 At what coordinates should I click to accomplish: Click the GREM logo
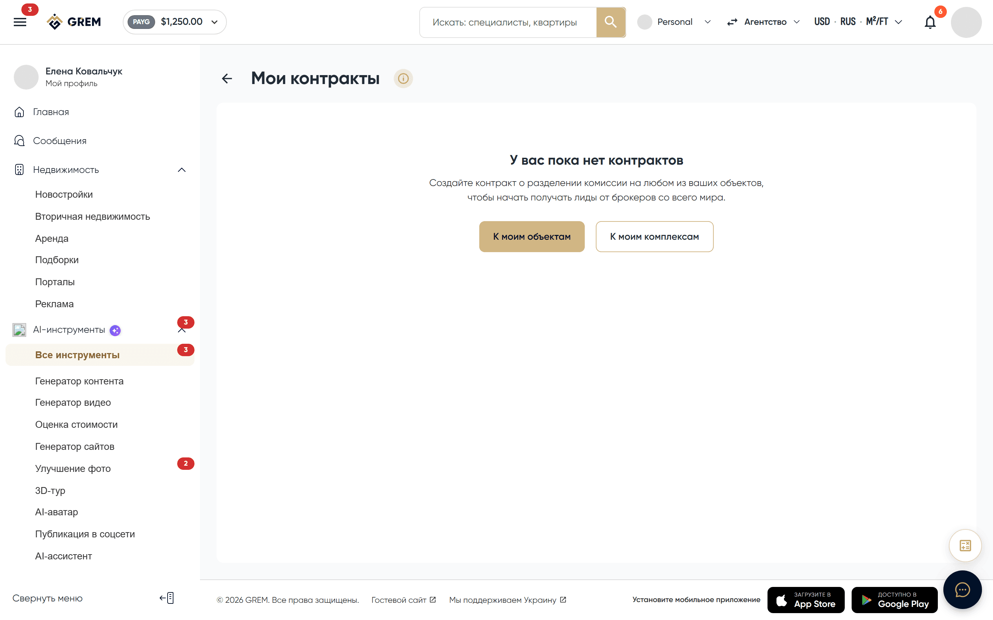click(x=74, y=22)
